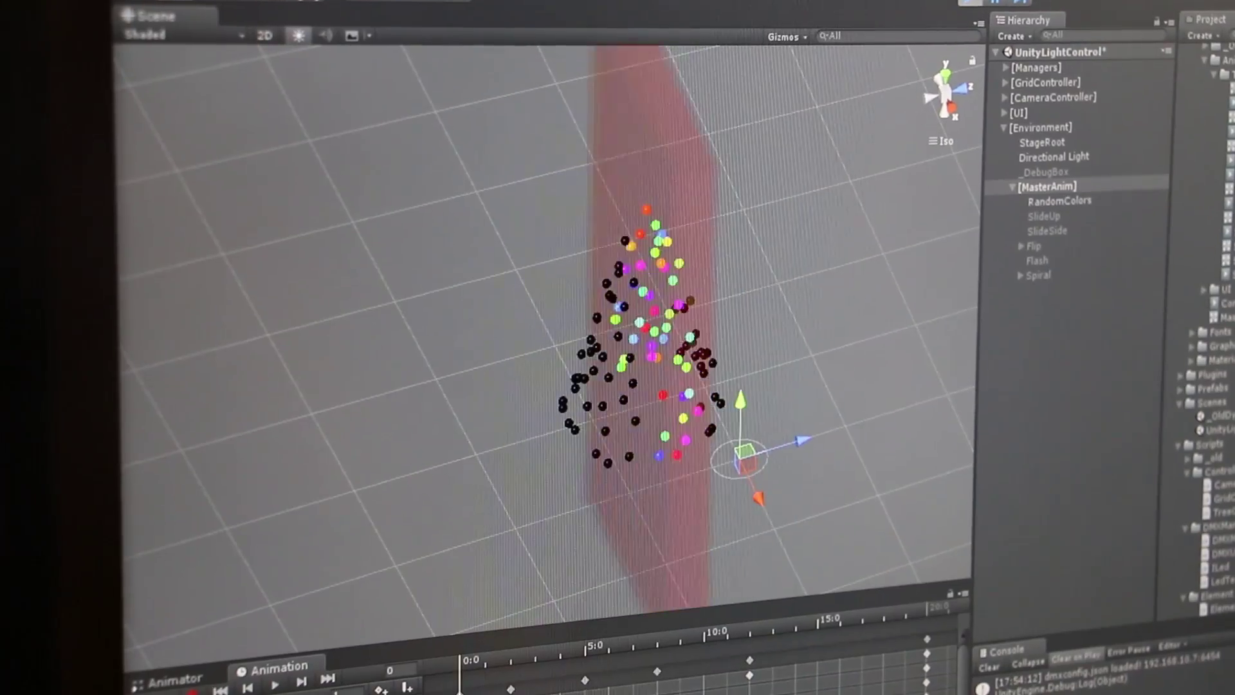Expand the Spiral object
1235x695 pixels.
[1020, 275]
